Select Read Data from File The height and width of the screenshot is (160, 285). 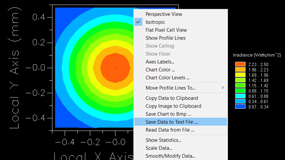(x=180, y=130)
